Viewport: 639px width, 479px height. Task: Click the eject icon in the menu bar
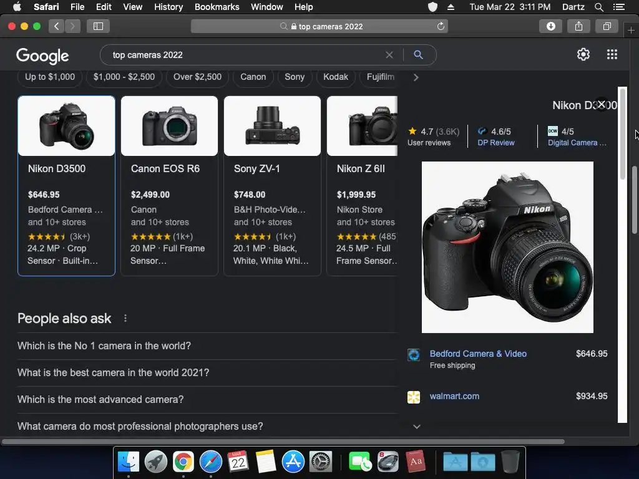pyautogui.click(x=451, y=7)
